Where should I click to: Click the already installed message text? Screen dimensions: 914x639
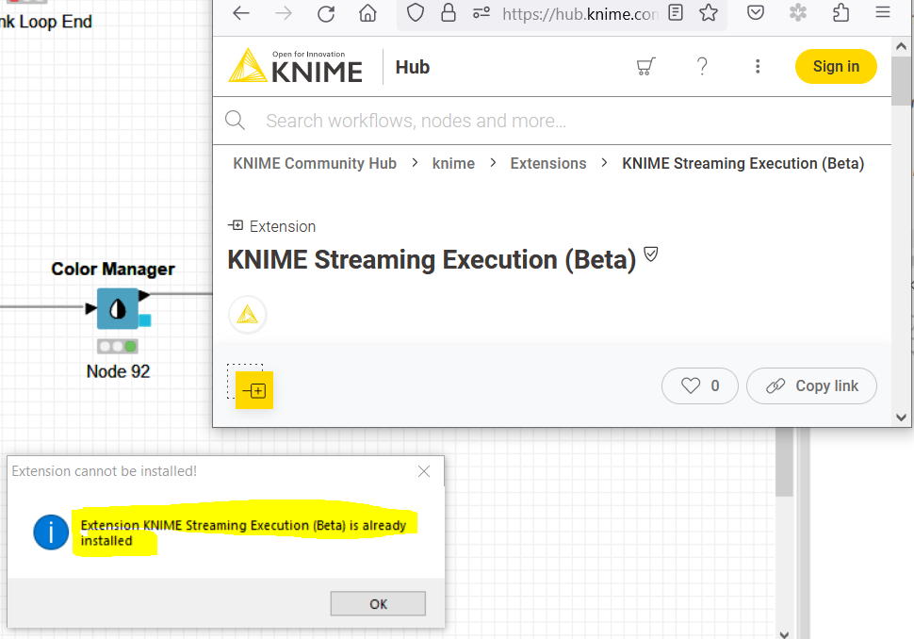pos(243,532)
